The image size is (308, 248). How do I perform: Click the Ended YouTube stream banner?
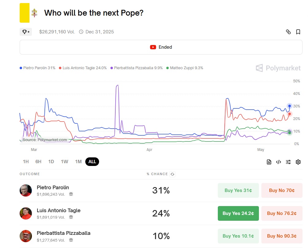coord(161,47)
